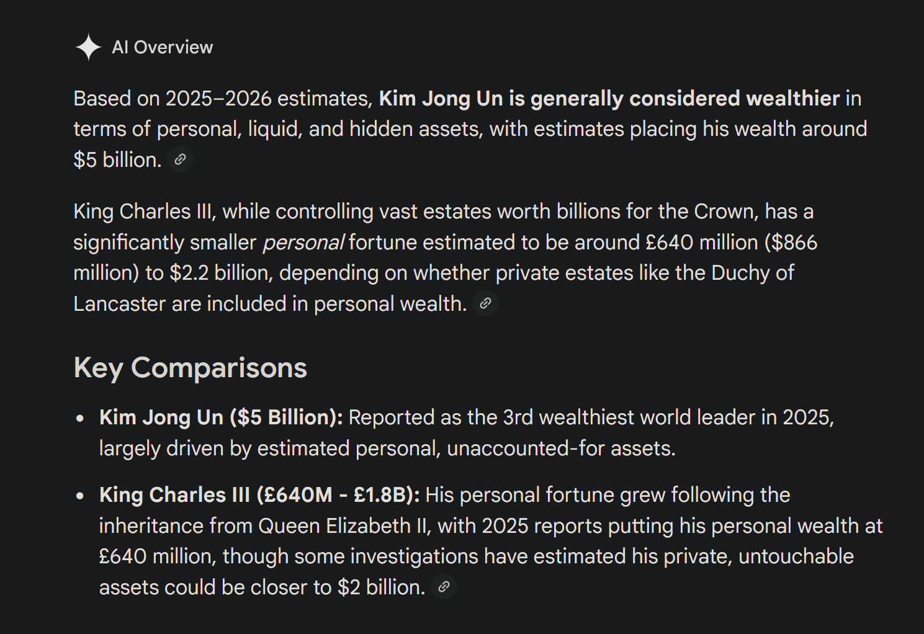Open source link after "personal wealth."

[x=485, y=303]
